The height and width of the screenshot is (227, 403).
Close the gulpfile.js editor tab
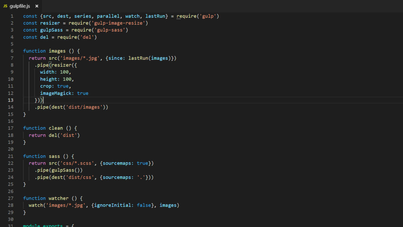pos(37,6)
